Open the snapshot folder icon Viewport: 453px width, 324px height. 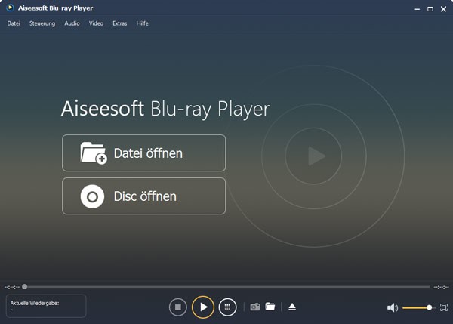point(270,307)
